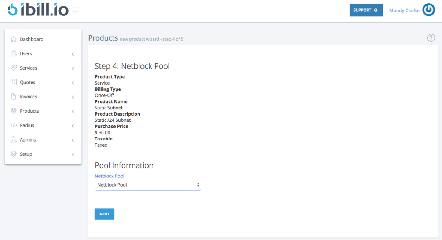
Task: Click the hamburger menu beside the logo
Action: (75, 10)
